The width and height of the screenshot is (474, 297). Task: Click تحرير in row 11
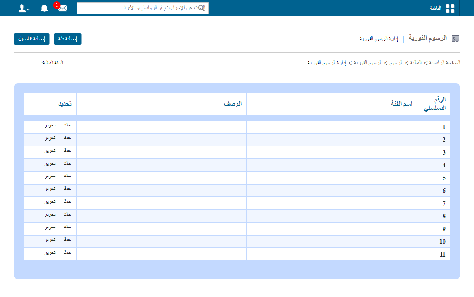click(50, 252)
